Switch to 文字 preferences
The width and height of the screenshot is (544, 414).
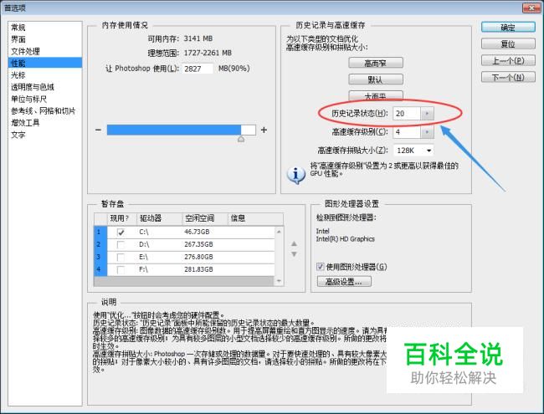click(x=18, y=135)
